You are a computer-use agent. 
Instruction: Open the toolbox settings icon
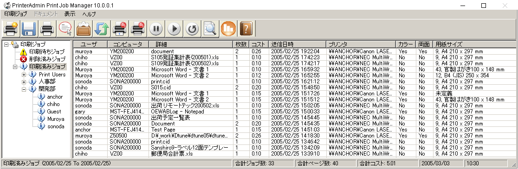pos(84,29)
